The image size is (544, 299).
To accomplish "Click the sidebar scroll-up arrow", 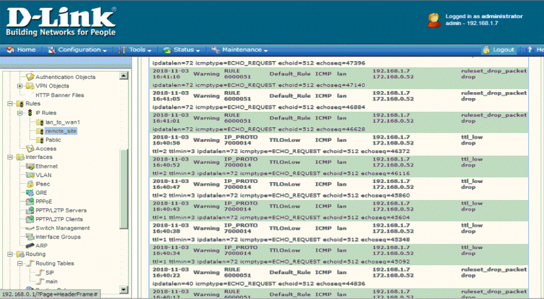I will 124,76.
